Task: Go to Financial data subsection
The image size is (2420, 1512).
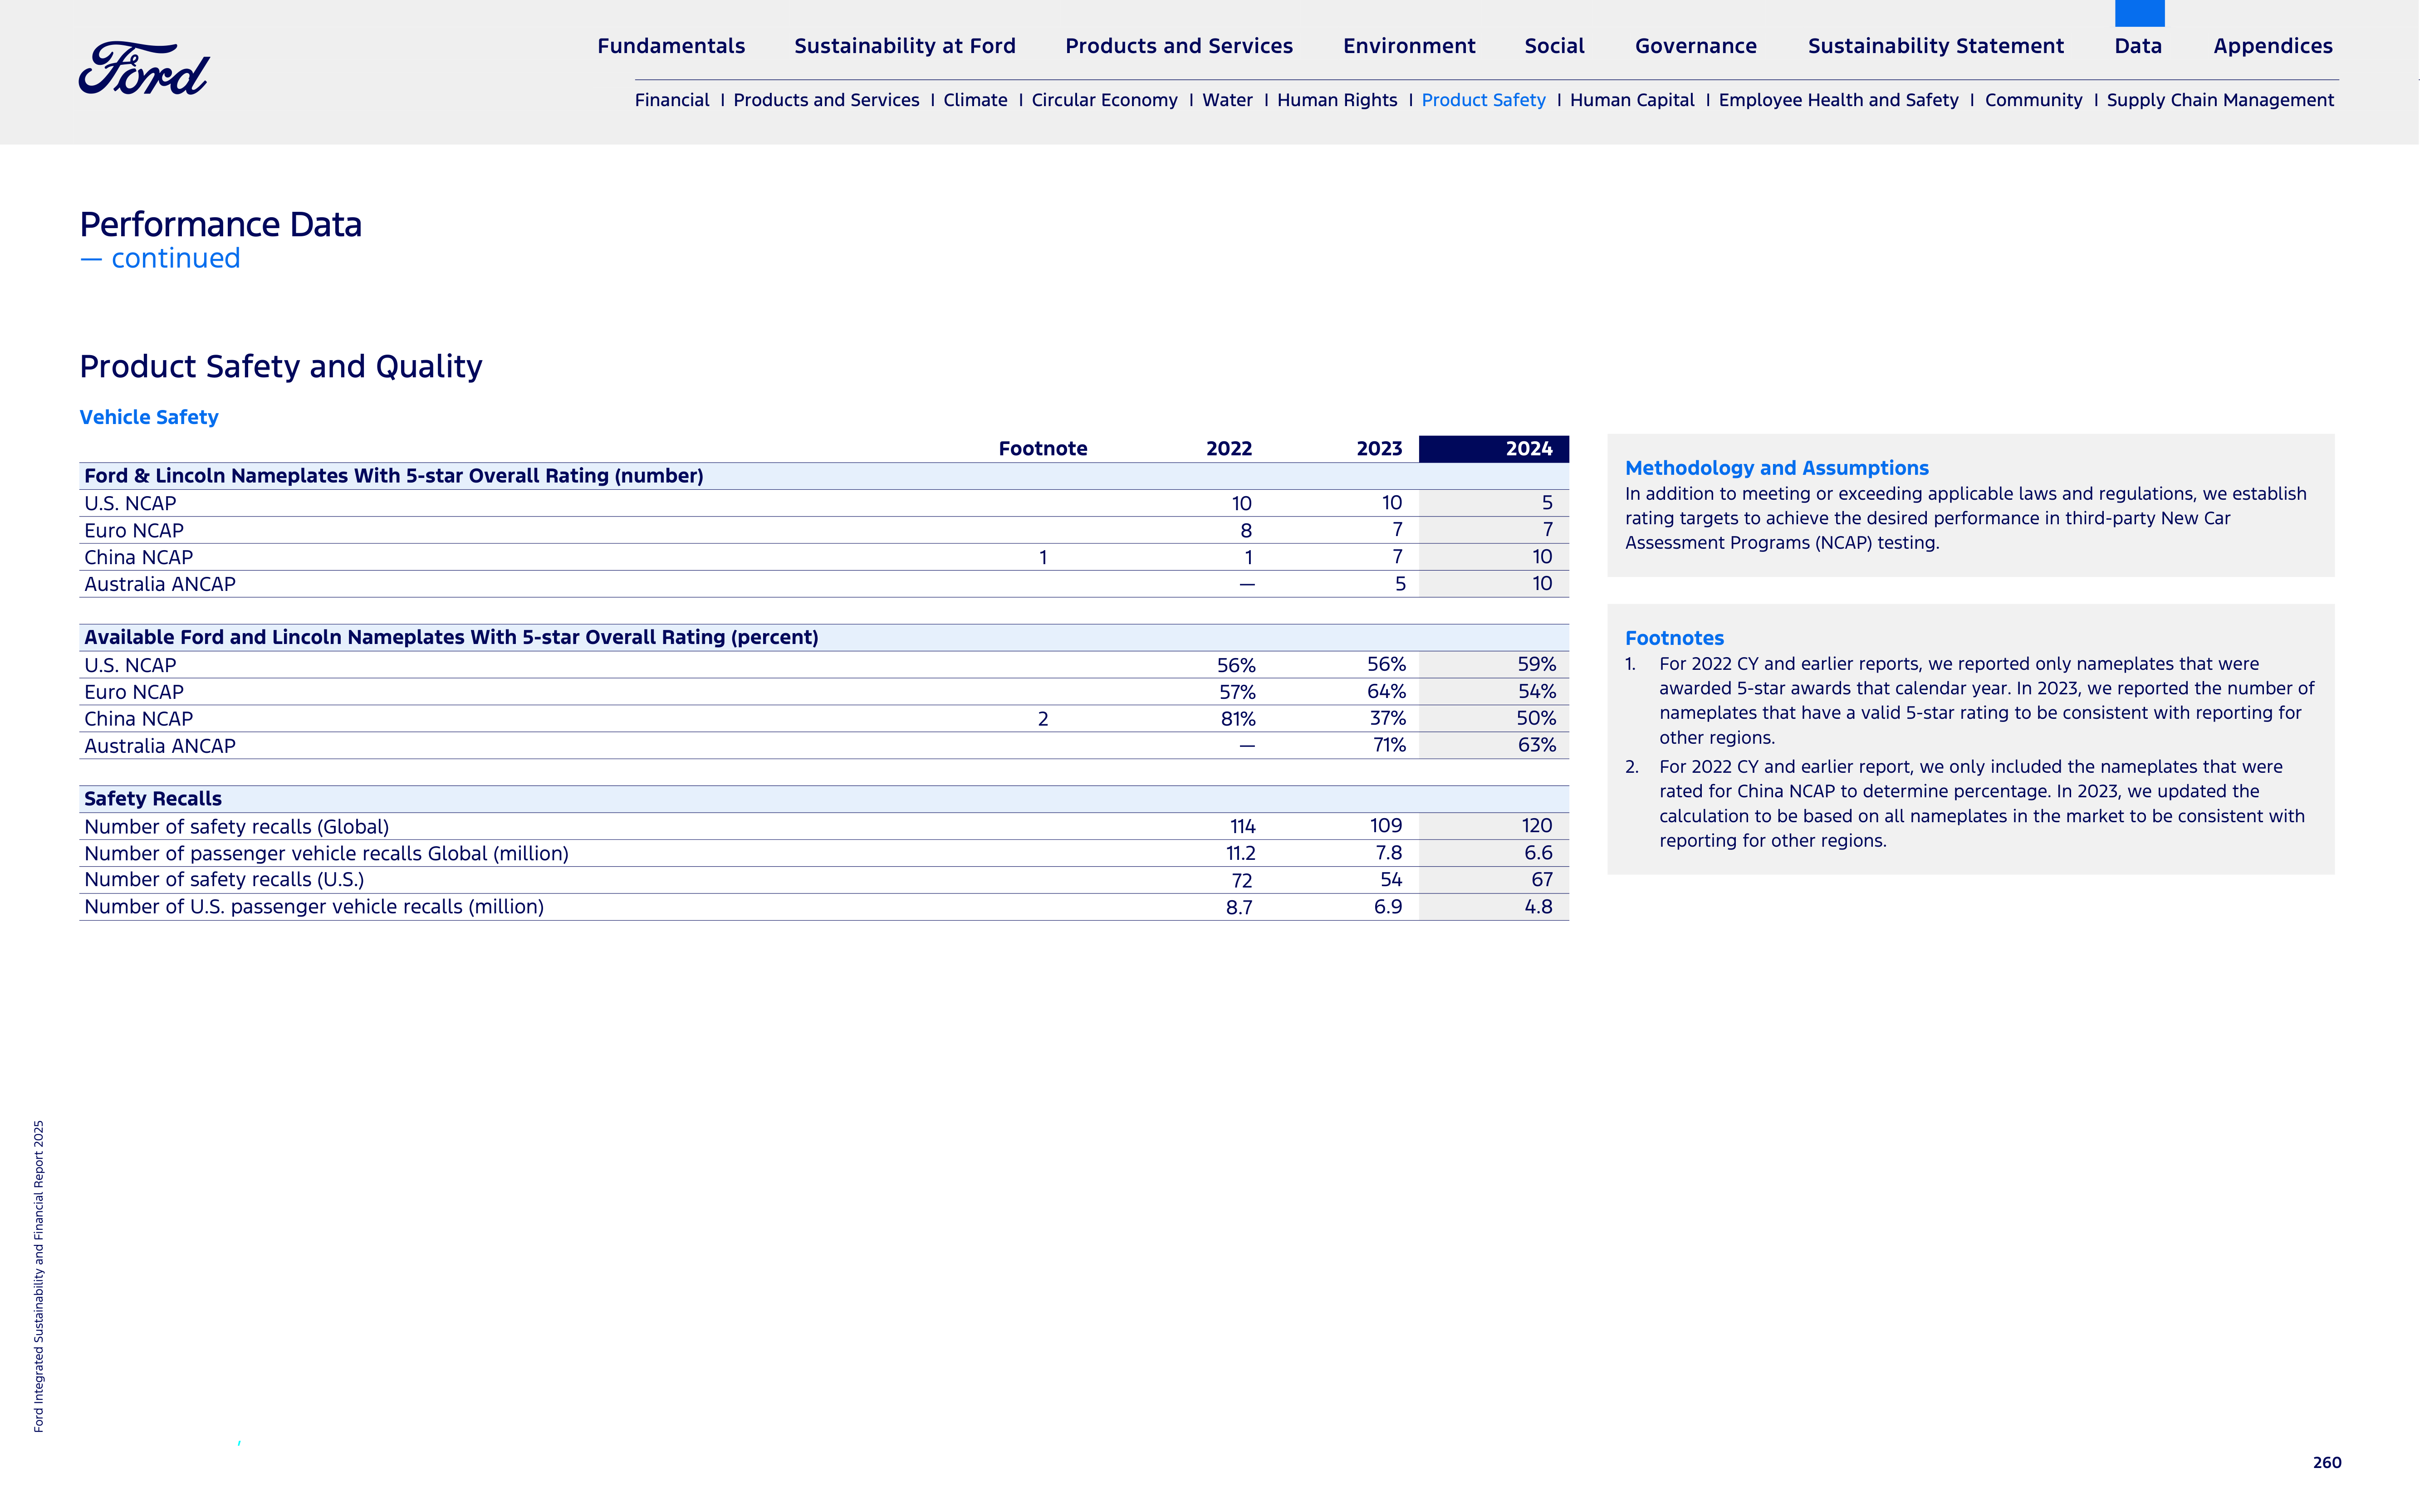Action: [671, 100]
